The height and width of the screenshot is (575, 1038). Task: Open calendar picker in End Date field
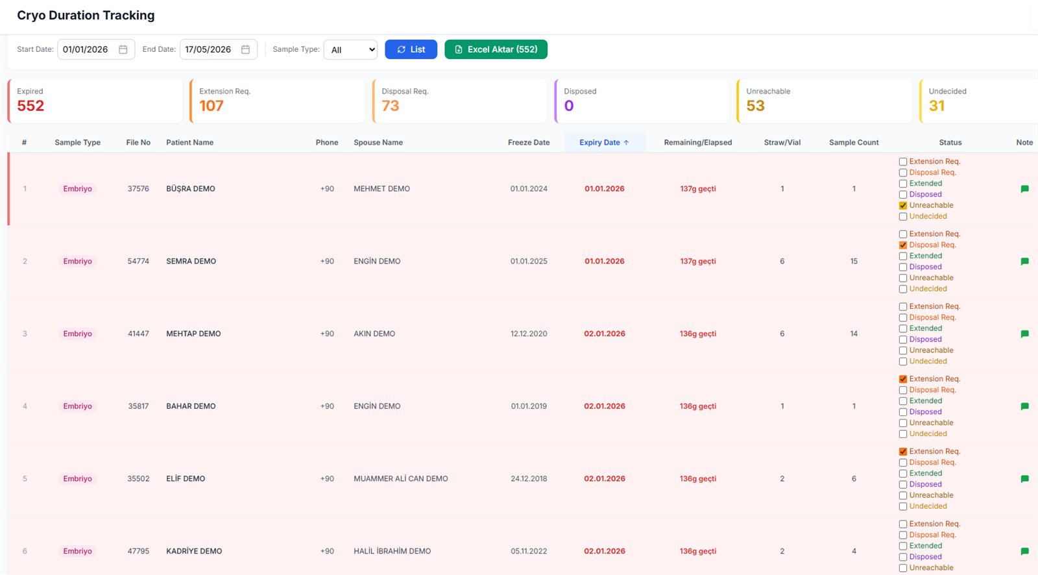tap(245, 49)
